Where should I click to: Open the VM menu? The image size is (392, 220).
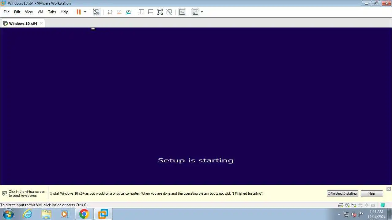pos(40,12)
